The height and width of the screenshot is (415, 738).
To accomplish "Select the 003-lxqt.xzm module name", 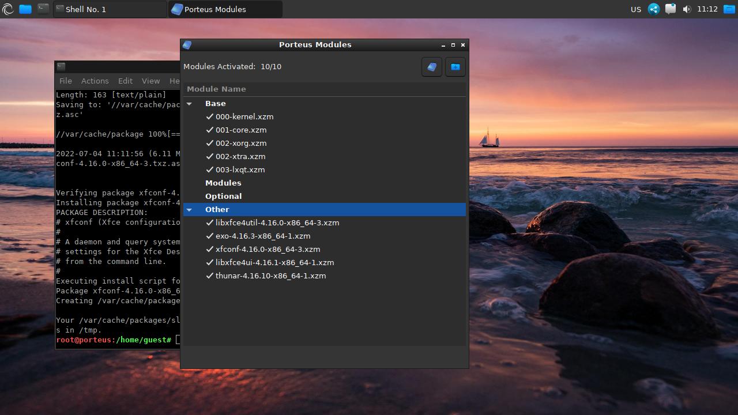I will pyautogui.click(x=240, y=169).
